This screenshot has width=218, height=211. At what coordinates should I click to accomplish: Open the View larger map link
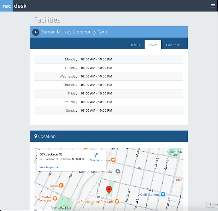[49, 167]
